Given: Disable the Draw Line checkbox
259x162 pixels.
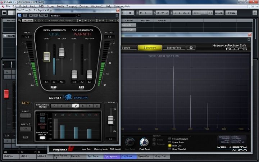Looking at the screenshot, I should tap(170, 146).
